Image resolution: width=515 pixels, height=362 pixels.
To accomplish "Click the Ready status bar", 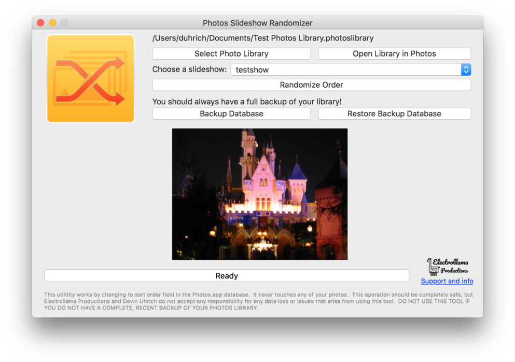I will 227,275.
